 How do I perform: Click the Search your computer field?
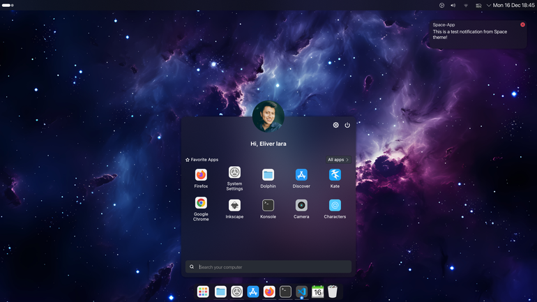click(268, 266)
